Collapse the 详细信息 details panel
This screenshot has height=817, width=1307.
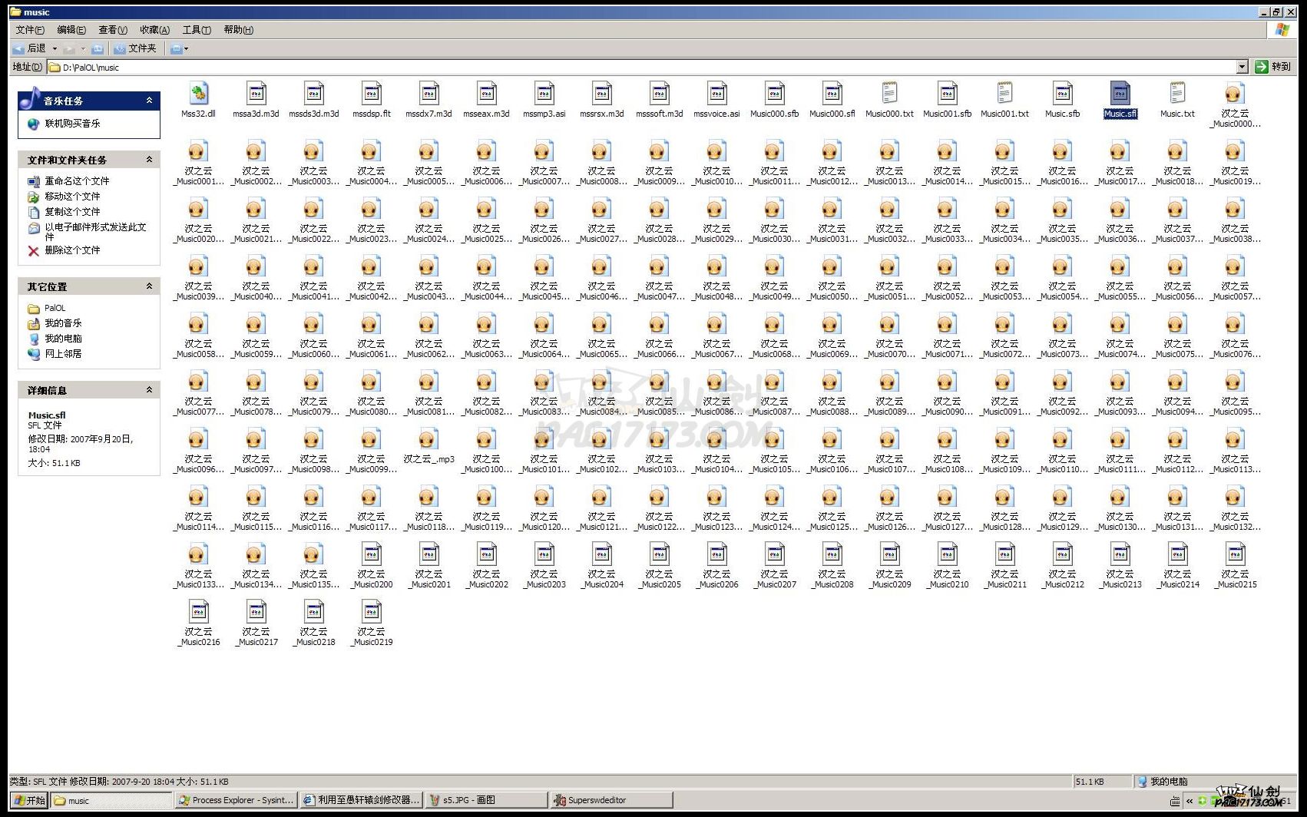pos(149,390)
